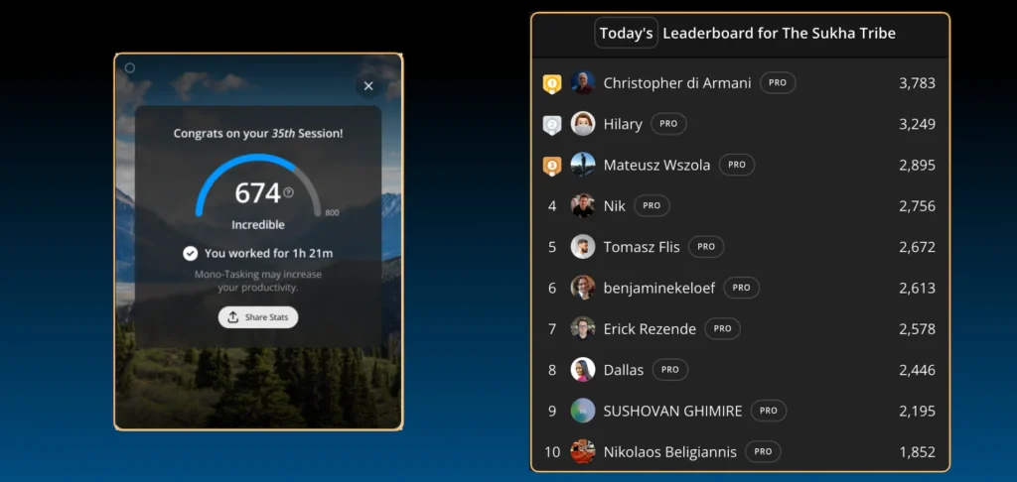Viewport: 1017px width, 482px height.
Task: Click the small circle icon on session card
Action: (x=130, y=68)
